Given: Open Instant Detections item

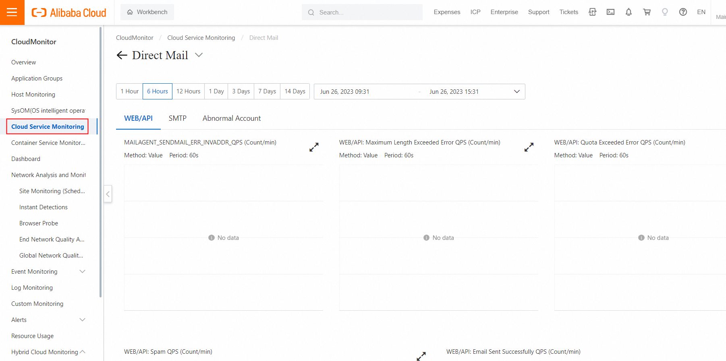Looking at the screenshot, I should [x=44, y=207].
